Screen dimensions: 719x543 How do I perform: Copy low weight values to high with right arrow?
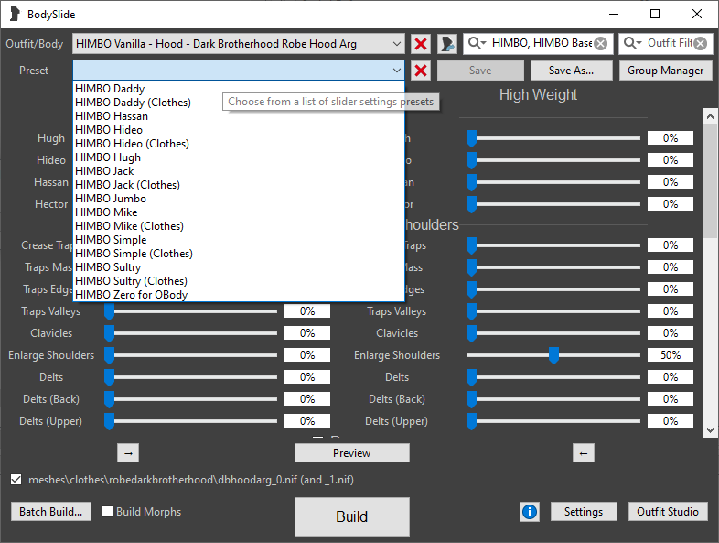point(128,453)
